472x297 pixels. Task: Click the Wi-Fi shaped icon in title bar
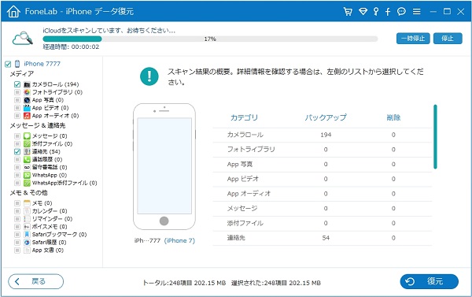click(363, 12)
